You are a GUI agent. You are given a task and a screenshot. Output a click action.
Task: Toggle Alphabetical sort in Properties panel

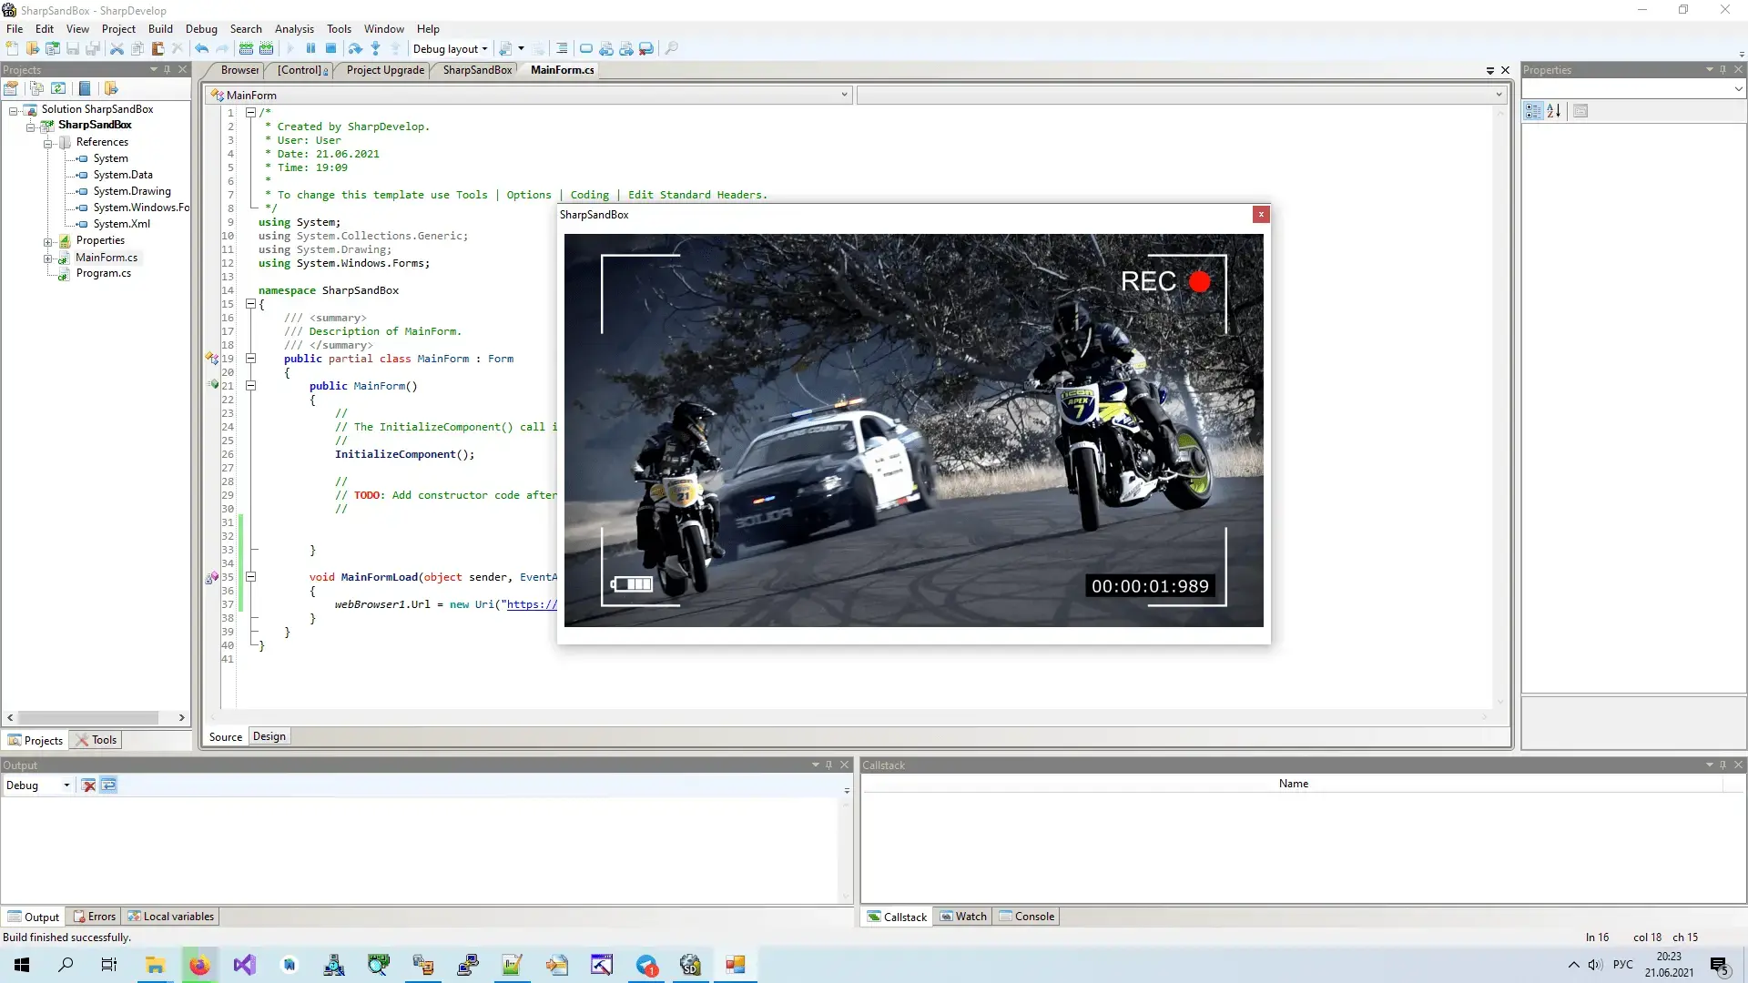click(1553, 111)
